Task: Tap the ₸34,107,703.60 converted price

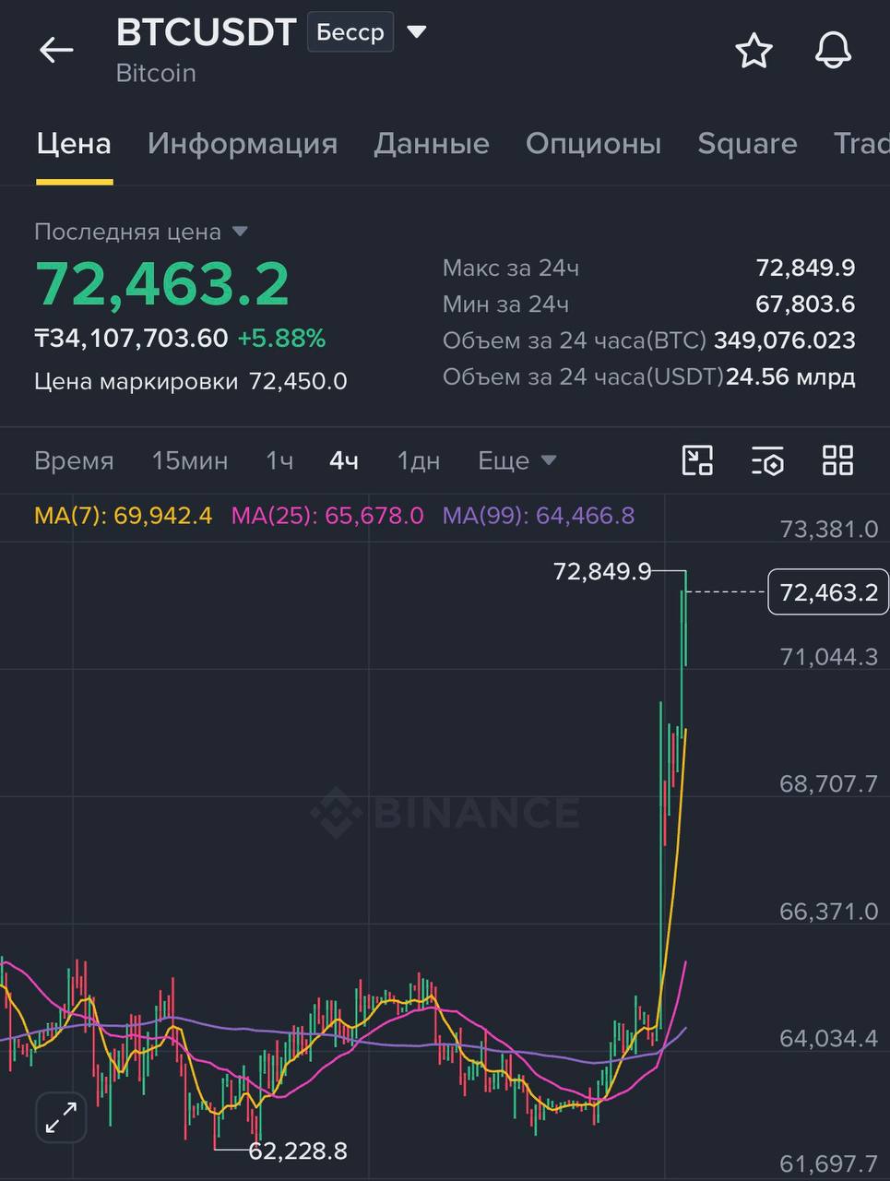Action: click(x=131, y=339)
